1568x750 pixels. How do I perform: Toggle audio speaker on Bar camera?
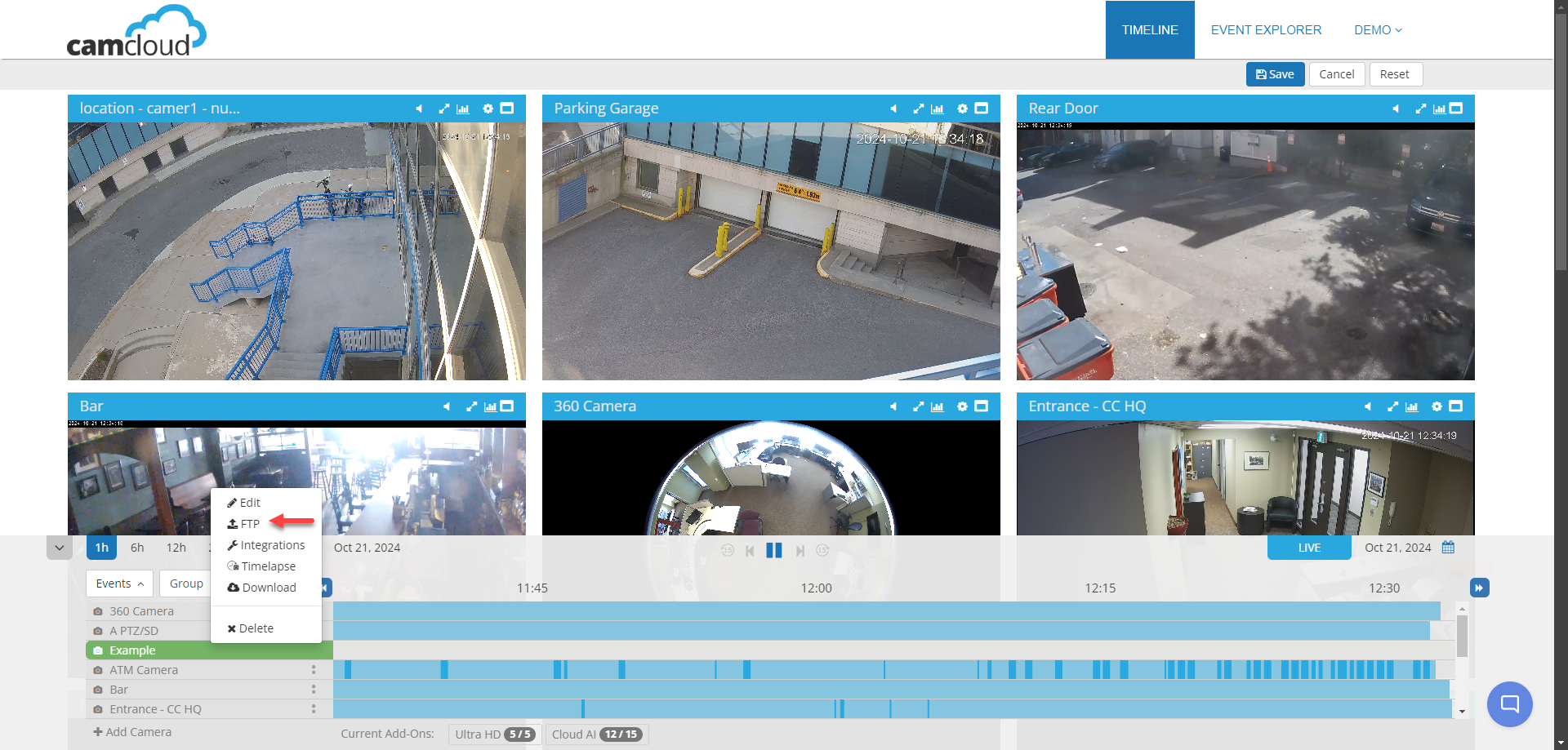click(x=446, y=406)
